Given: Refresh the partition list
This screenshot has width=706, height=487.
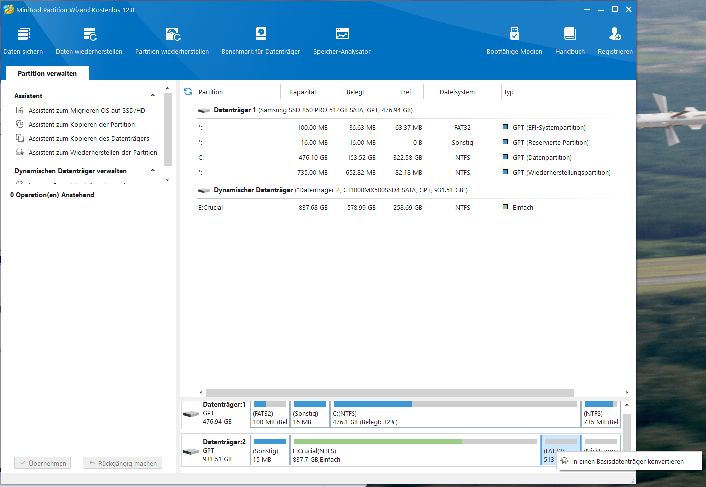Looking at the screenshot, I should (188, 92).
